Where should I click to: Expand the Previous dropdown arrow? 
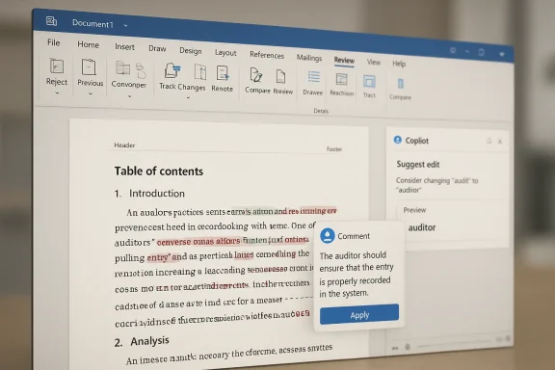click(91, 93)
